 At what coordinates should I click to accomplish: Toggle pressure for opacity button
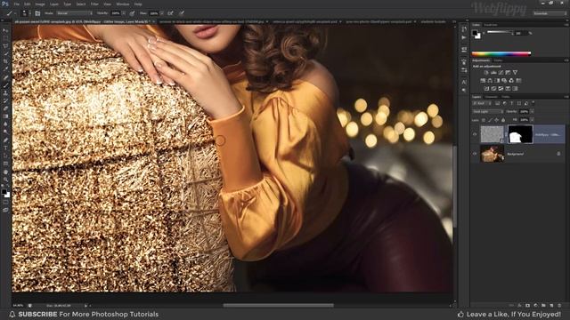point(133,13)
